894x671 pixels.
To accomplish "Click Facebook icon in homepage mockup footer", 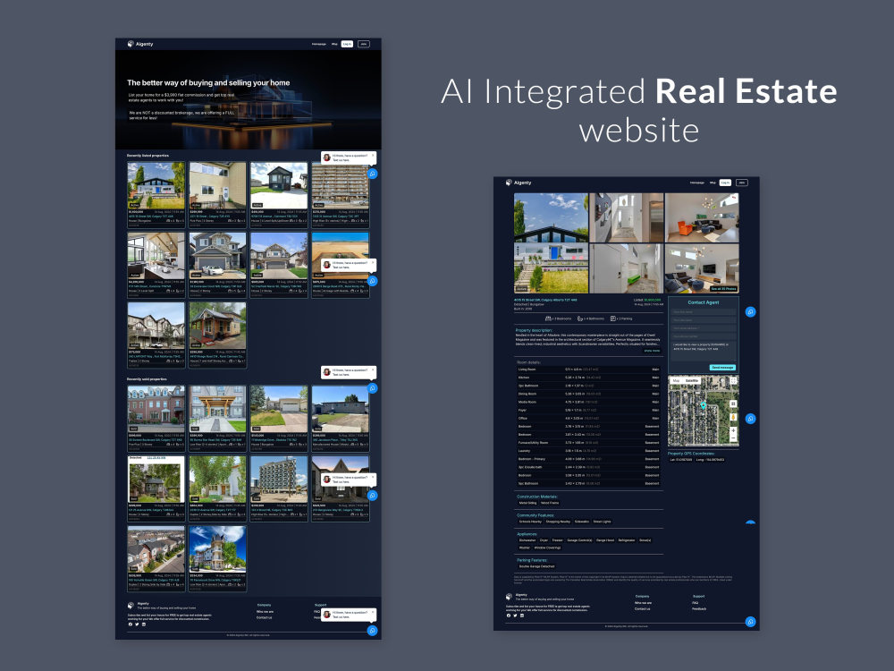I will tap(130, 624).
